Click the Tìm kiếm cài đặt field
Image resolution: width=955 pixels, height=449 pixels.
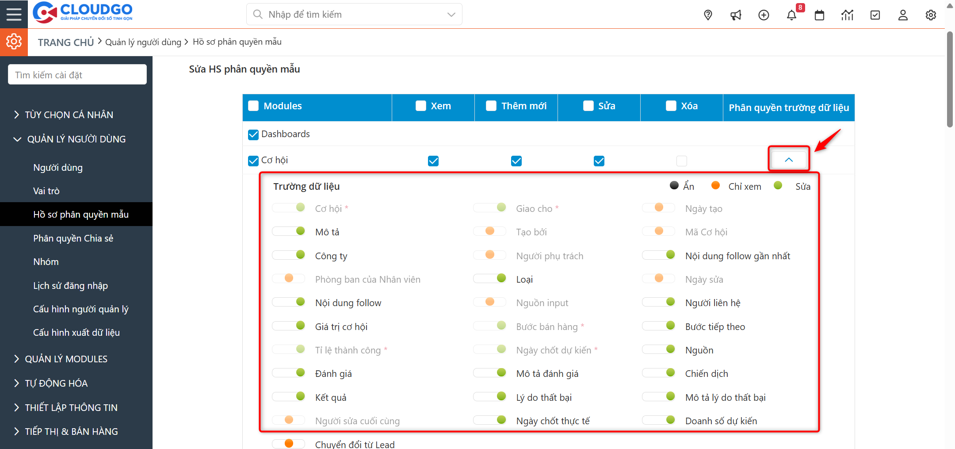pos(77,75)
